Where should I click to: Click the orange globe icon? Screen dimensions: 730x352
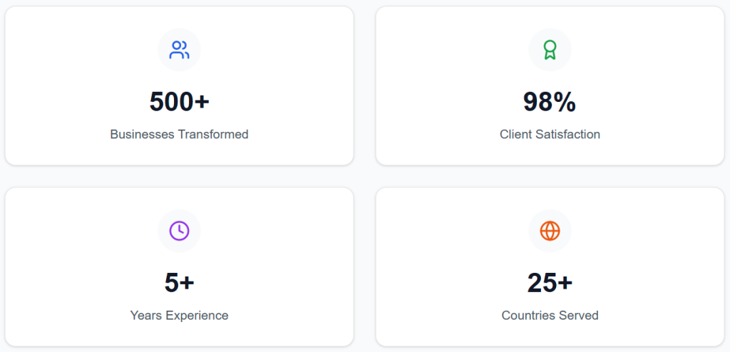[x=550, y=231]
